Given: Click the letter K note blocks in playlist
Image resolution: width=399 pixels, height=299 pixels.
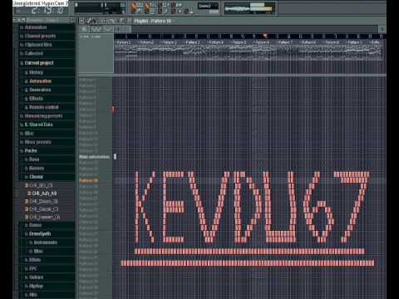Looking at the screenshot, I should point(145,207).
